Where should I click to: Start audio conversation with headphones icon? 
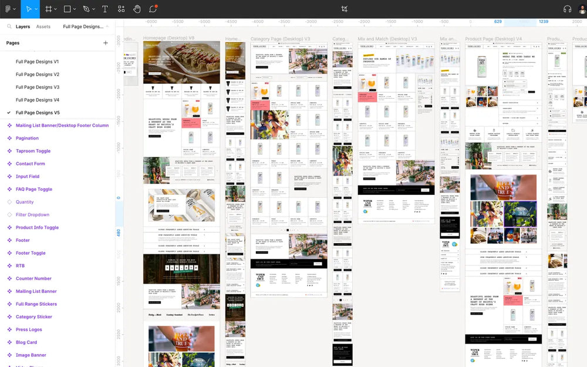click(x=567, y=9)
